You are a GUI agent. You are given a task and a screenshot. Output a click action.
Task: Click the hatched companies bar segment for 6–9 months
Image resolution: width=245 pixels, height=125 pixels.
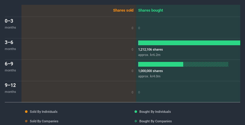click(206, 64)
